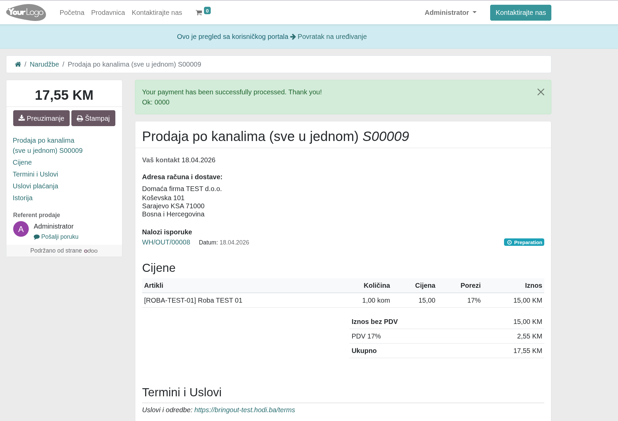Click the teal Kontaktirajte nas button
The width and height of the screenshot is (618, 421).
[x=521, y=13]
